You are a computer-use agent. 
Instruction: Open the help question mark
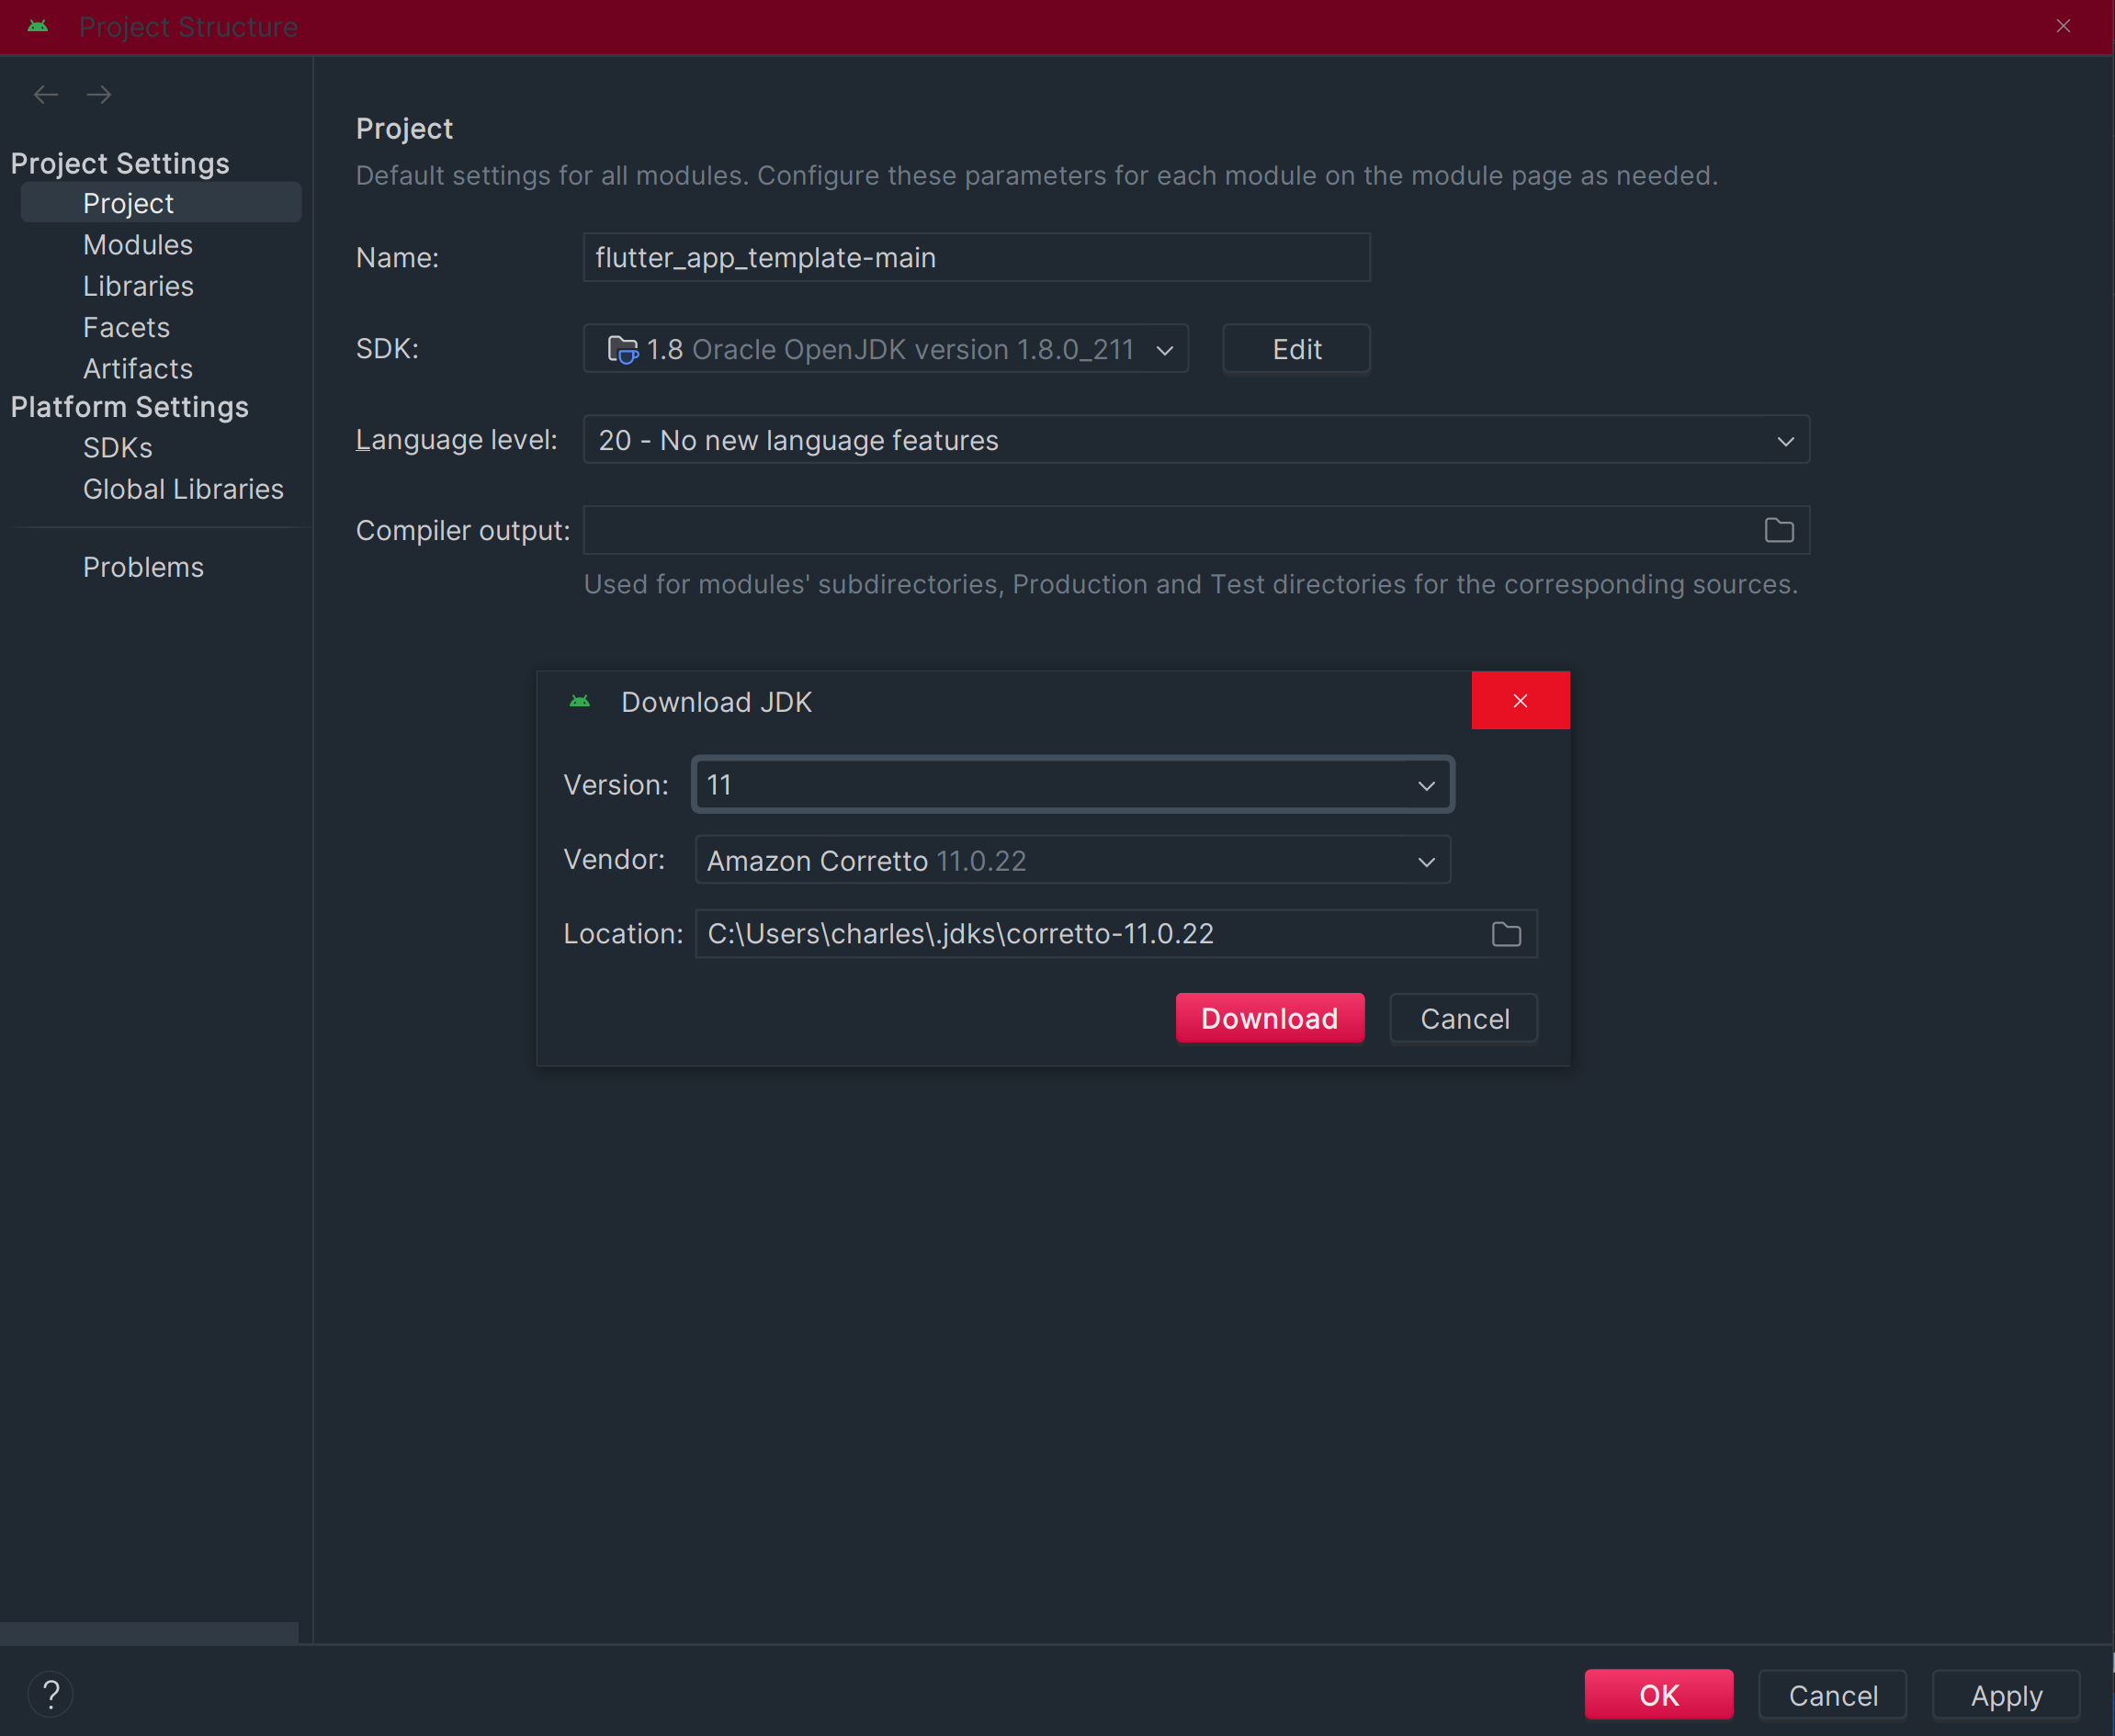pyautogui.click(x=51, y=1694)
